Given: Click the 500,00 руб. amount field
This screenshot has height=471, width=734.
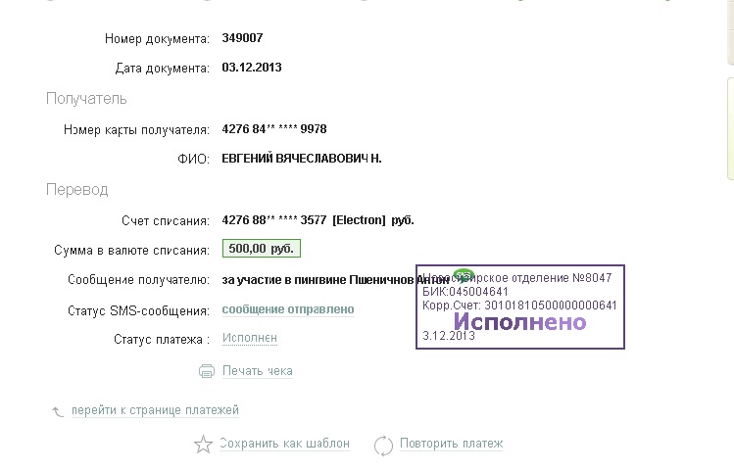Looking at the screenshot, I should click(261, 249).
